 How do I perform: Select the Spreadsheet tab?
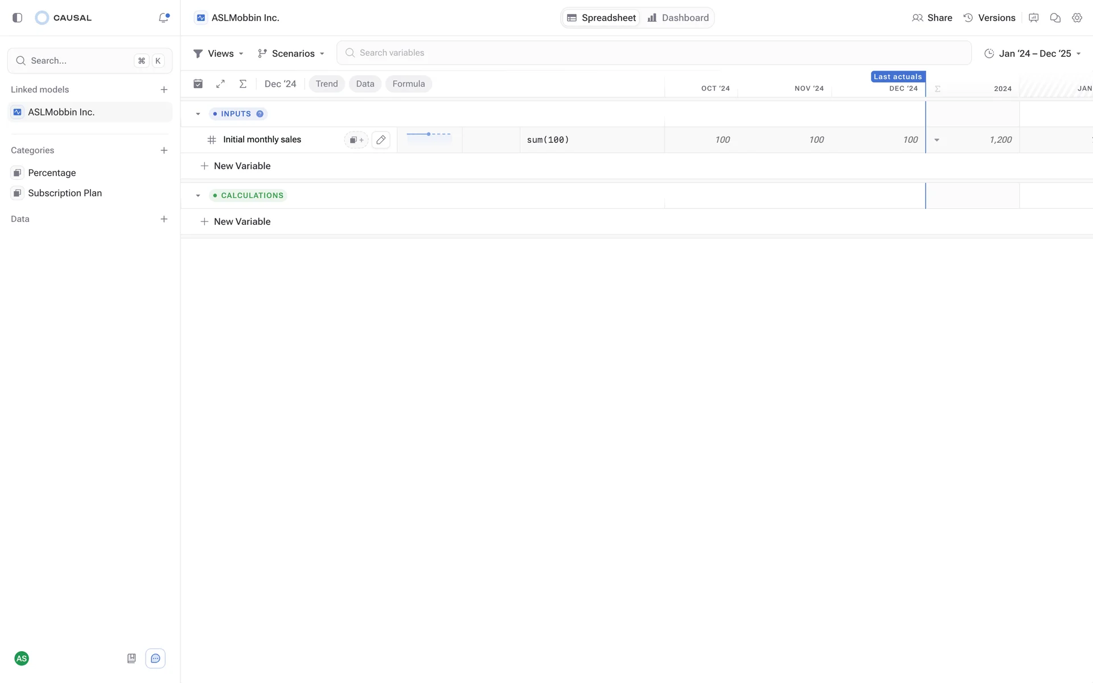pos(602,18)
